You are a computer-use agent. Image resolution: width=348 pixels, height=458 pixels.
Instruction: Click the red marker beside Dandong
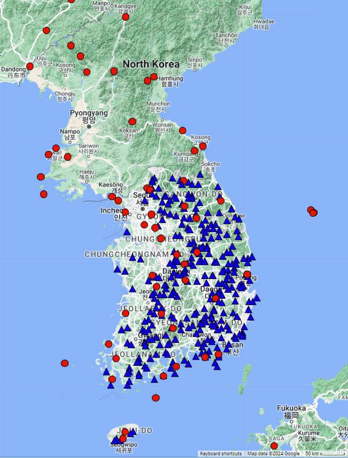[x=30, y=67]
